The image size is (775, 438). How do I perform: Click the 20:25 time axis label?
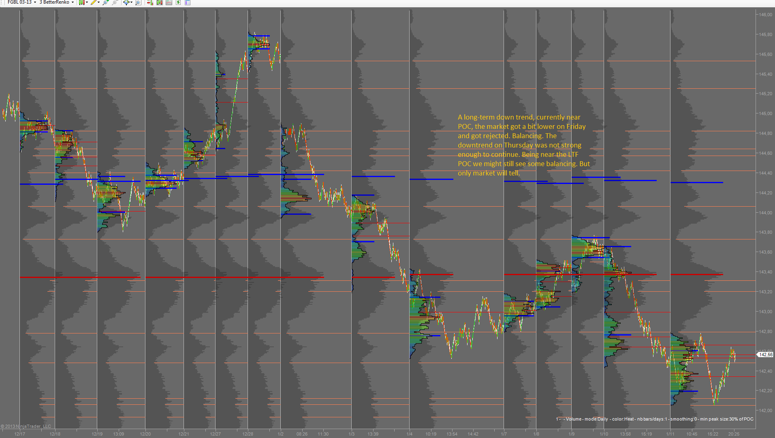tap(734, 434)
